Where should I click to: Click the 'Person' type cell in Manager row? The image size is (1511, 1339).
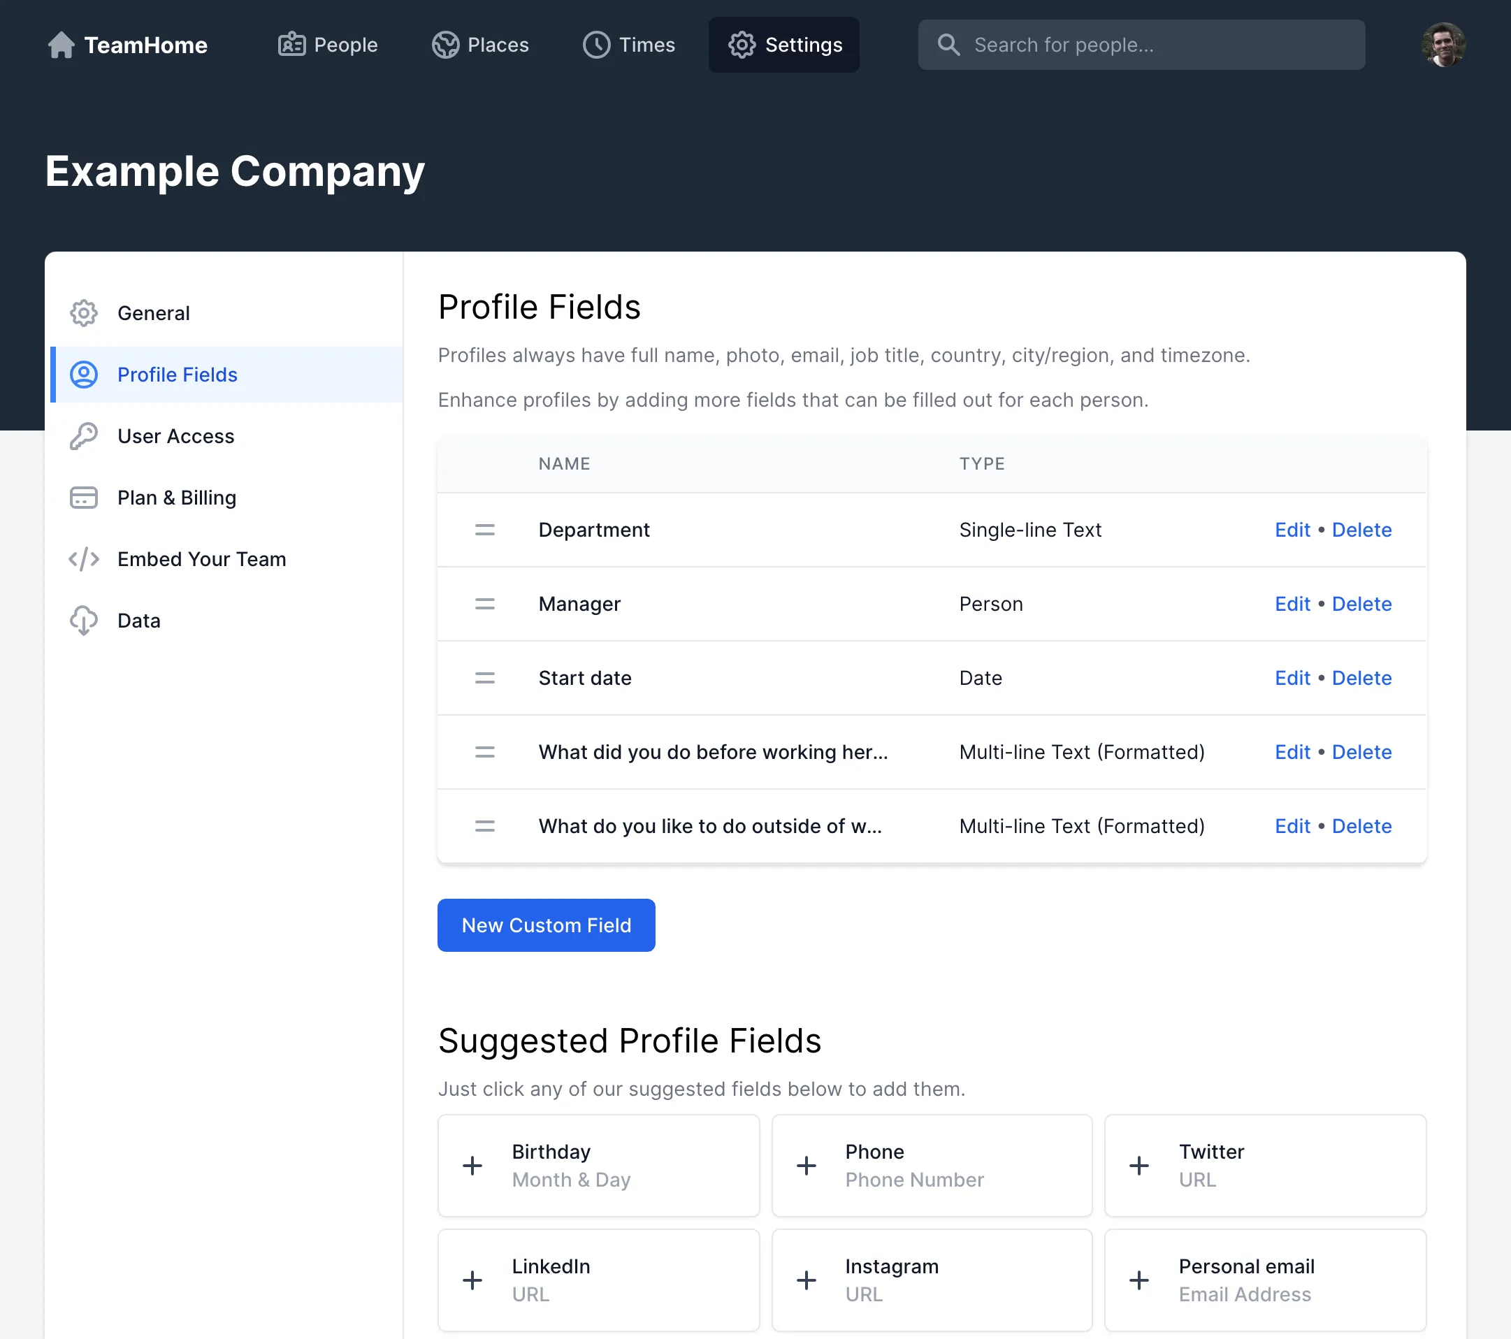(x=990, y=604)
